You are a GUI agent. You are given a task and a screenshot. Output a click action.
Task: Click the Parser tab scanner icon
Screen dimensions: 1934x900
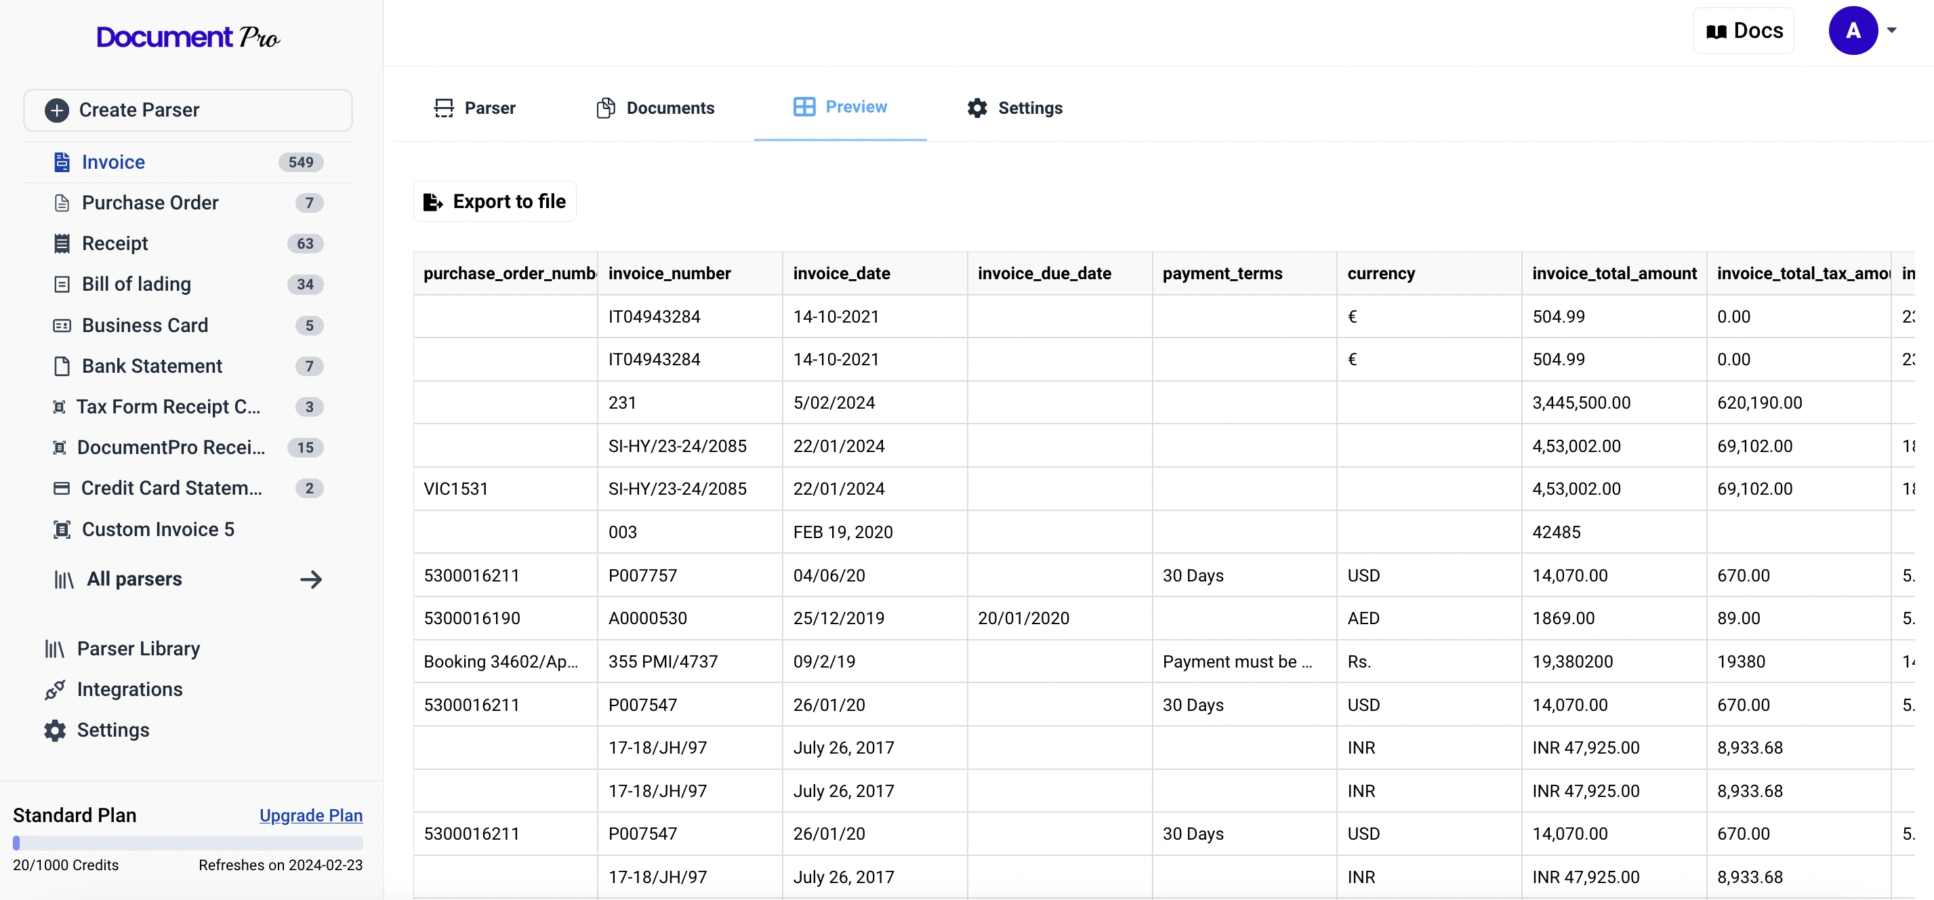pyautogui.click(x=444, y=108)
